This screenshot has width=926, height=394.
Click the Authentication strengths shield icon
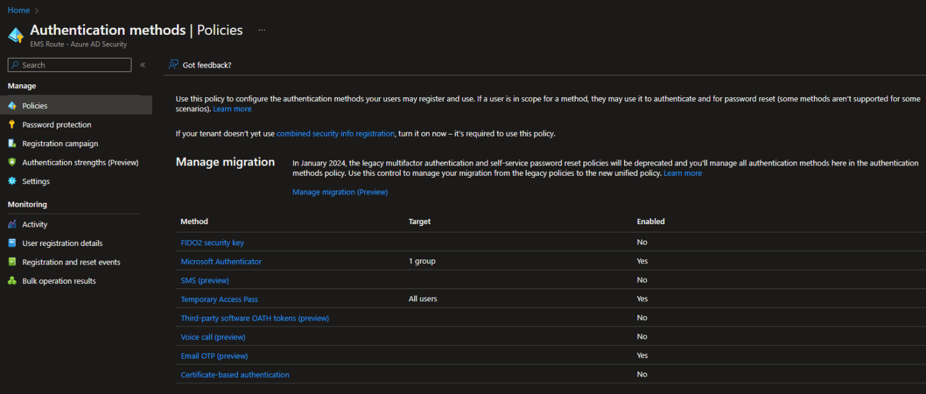point(12,162)
